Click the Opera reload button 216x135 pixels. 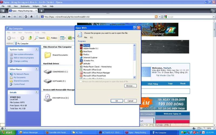pyautogui.click(x=26, y=17)
